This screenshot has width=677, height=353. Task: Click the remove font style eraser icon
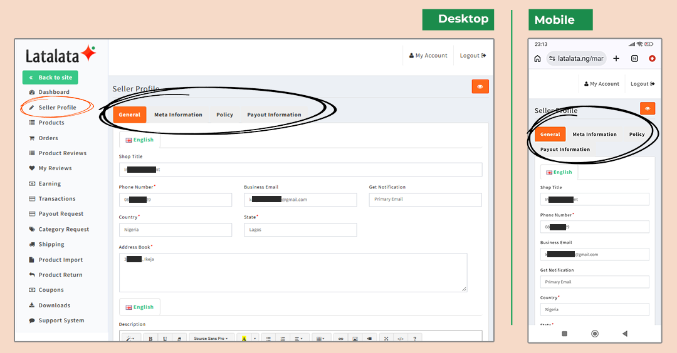(179, 339)
